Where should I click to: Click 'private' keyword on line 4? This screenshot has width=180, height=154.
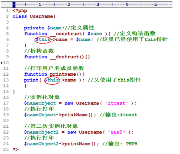click(x=34, y=28)
